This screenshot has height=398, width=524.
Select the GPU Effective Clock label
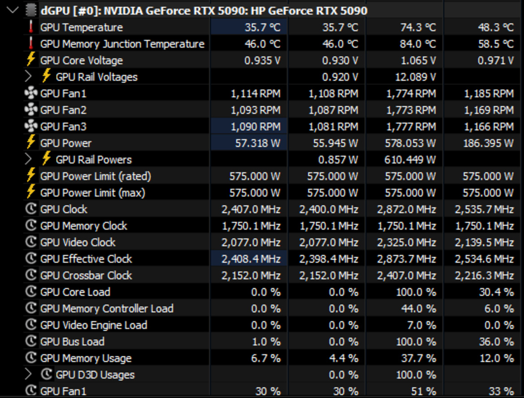86,259
